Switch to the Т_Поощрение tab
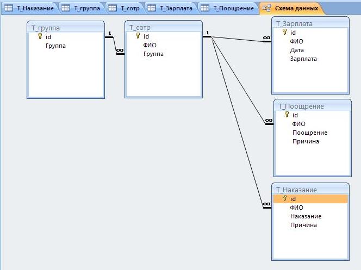The image size is (361, 270). pos(228,8)
